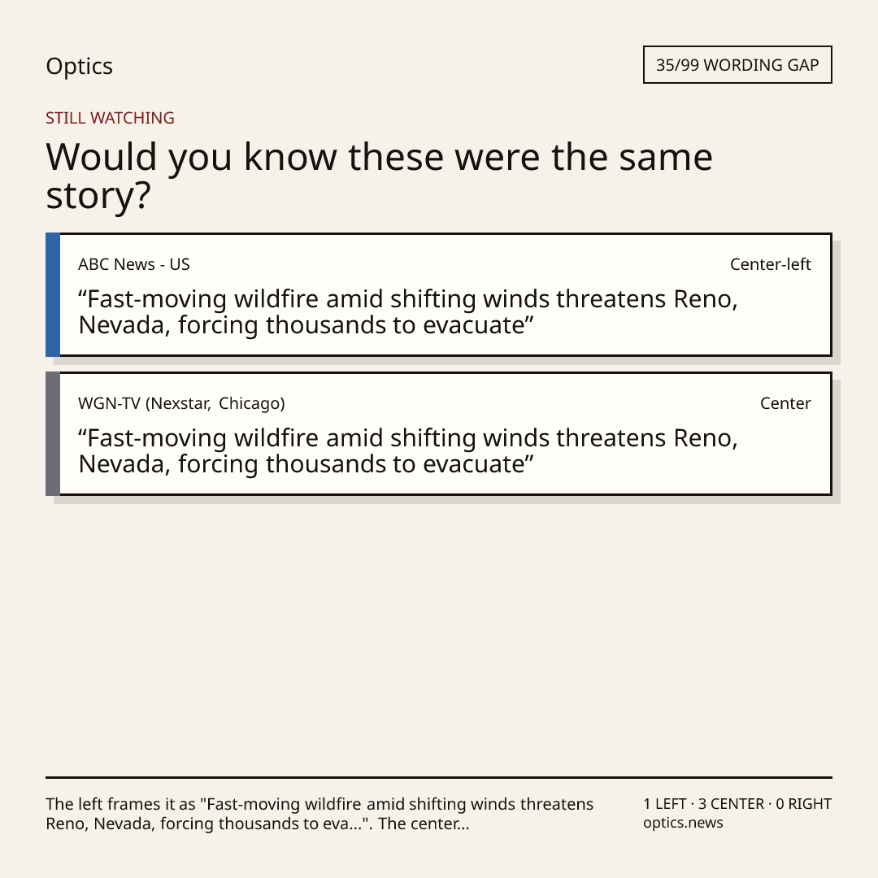
Task: Click the ABC News quoted headline text
Action: (408, 312)
